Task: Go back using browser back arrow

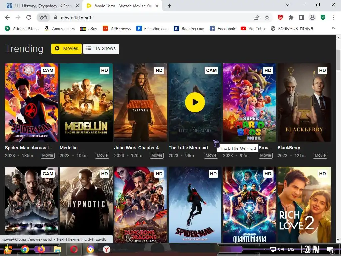Action: click(x=7, y=17)
